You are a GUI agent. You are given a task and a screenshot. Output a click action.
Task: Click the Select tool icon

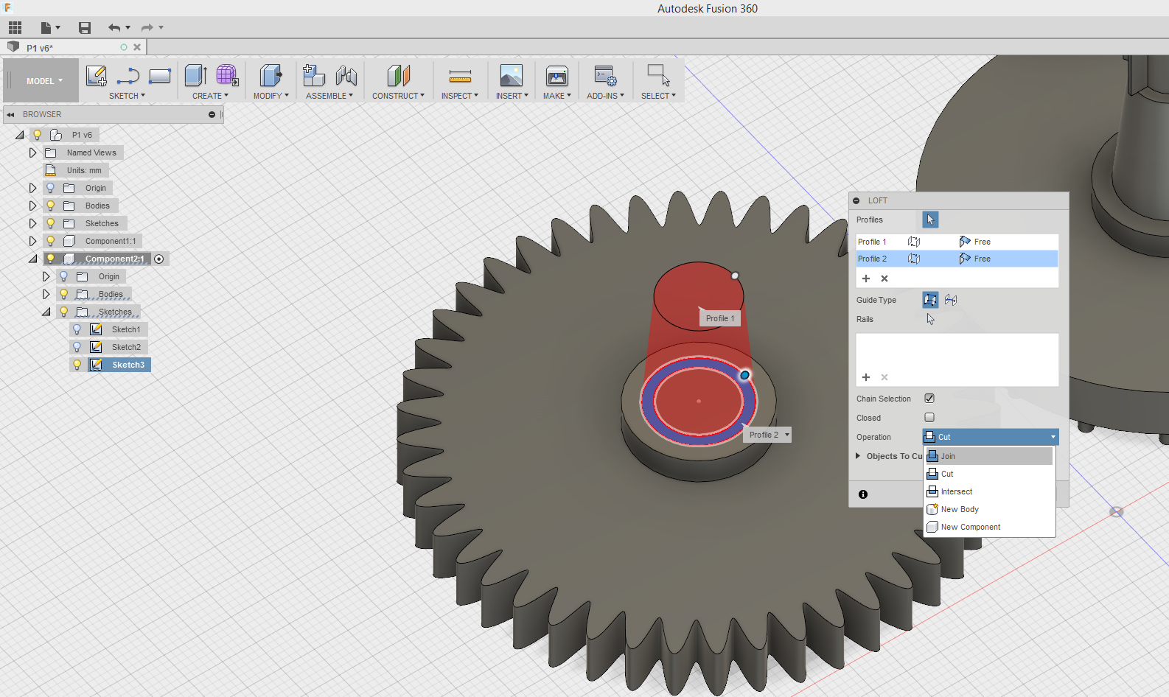658,75
